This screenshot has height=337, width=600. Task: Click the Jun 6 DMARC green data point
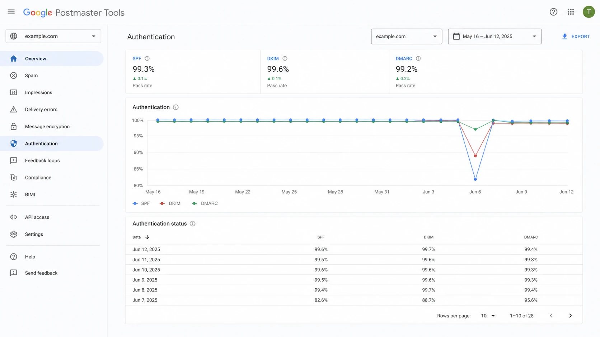coord(475,129)
